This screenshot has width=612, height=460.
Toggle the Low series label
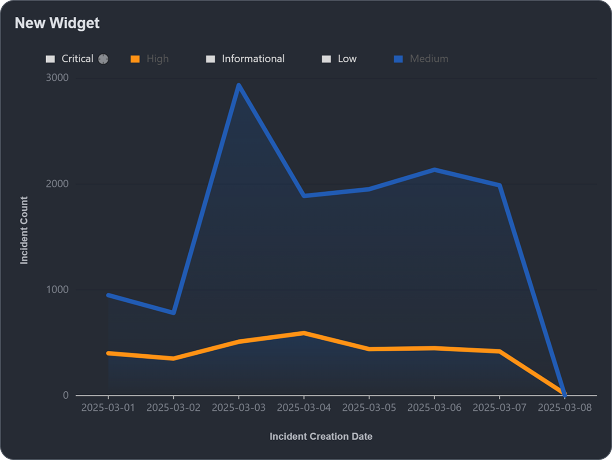(347, 59)
